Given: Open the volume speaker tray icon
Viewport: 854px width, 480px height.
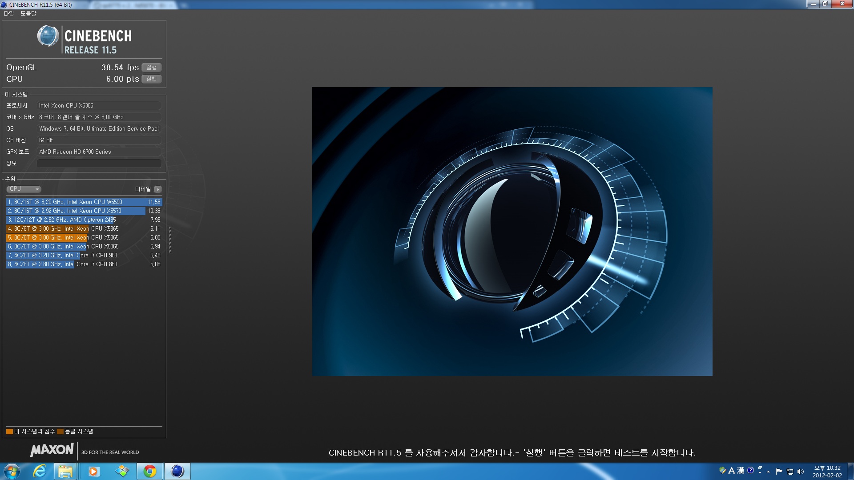Looking at the screenshot, I should click(801, 472).
